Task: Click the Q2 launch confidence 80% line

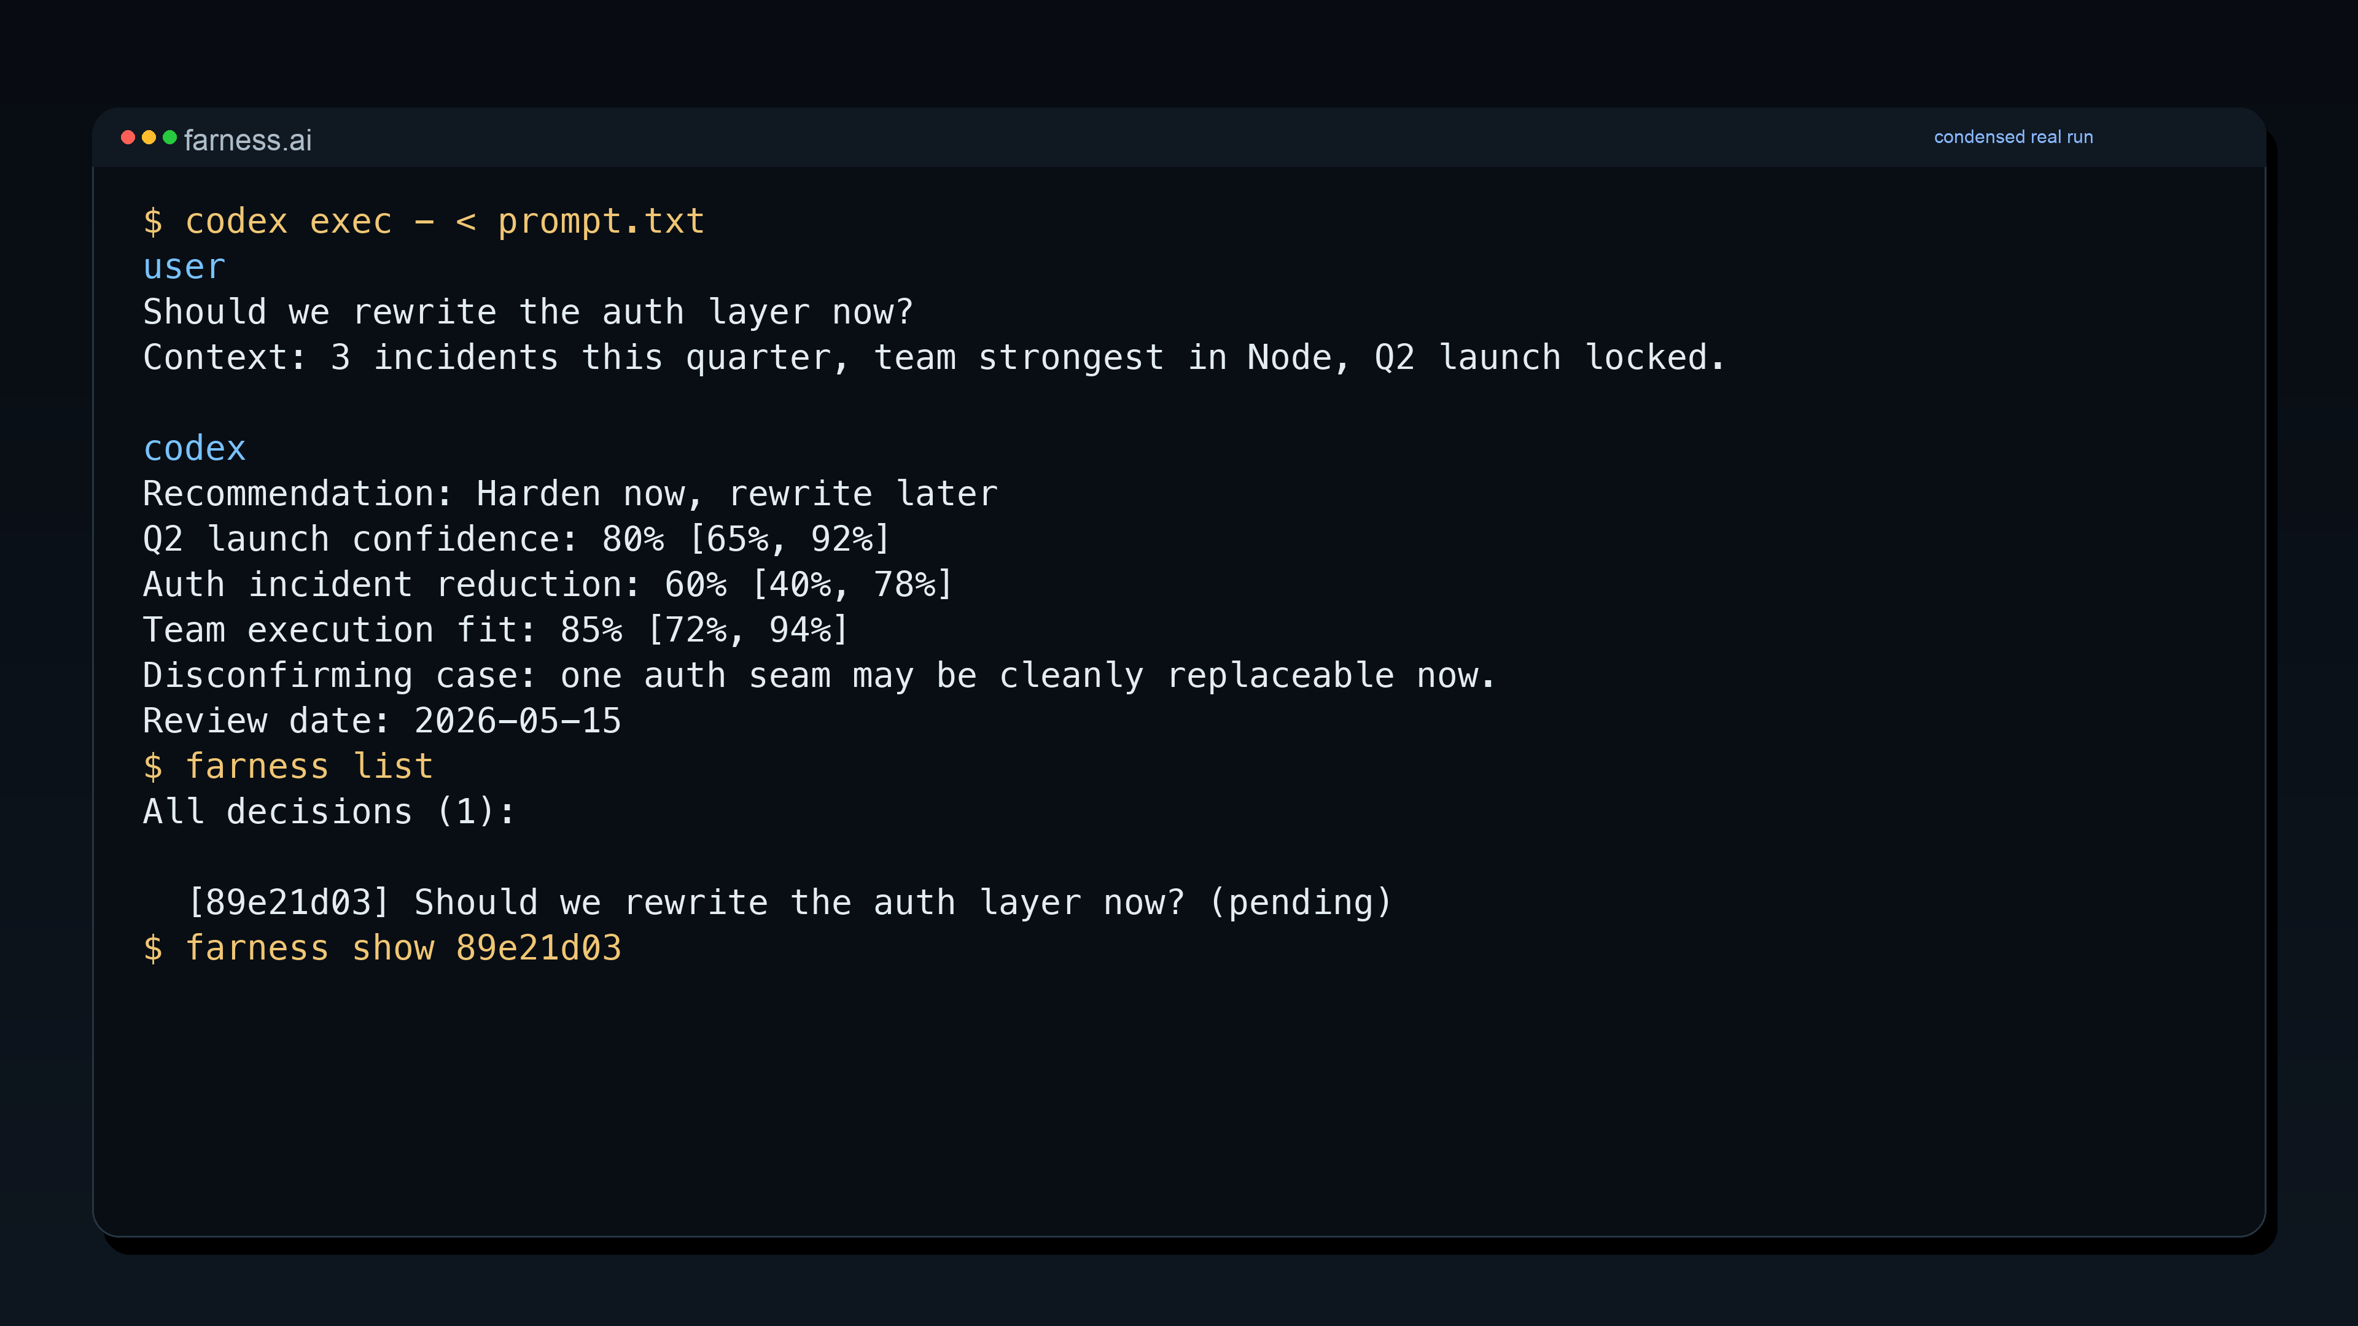Action: coord(516,539)
